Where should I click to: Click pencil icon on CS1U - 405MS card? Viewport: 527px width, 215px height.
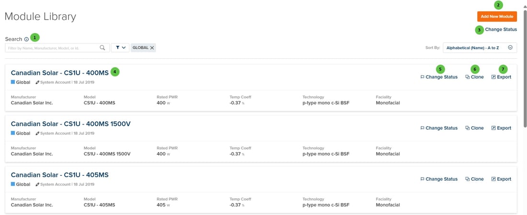[37, 184]
